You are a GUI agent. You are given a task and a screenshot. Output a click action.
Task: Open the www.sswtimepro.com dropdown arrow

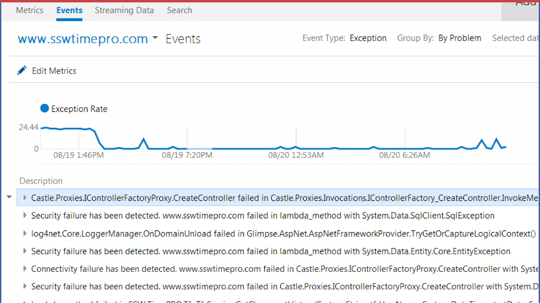pos(155,38)
